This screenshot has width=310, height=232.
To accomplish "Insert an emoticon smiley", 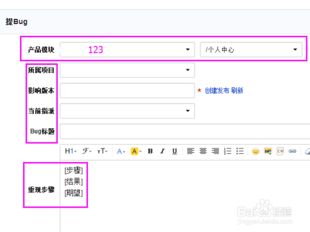I will pos(255,151).
